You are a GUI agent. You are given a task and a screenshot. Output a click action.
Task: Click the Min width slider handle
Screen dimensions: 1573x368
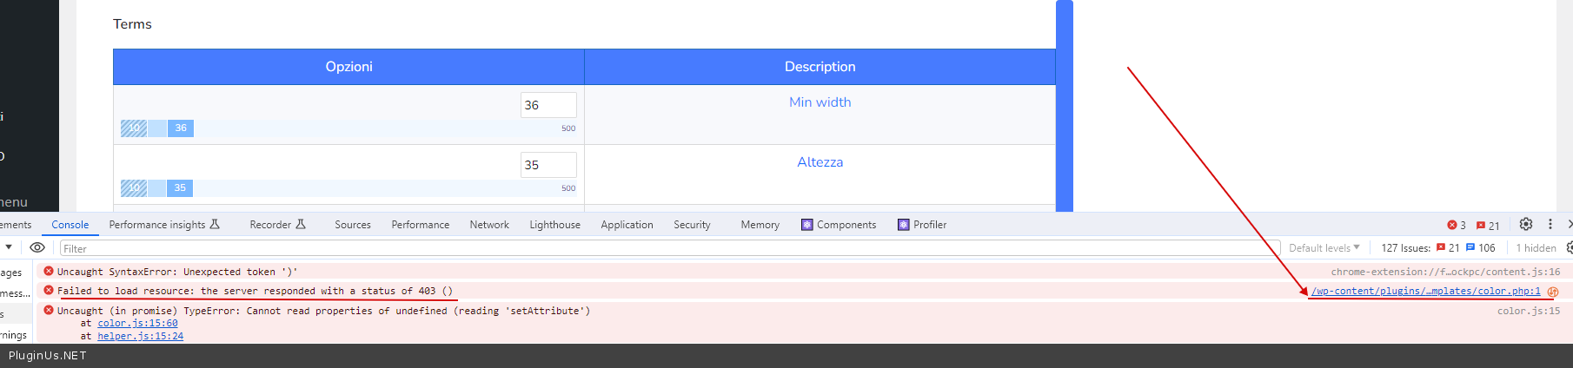[x=181, y=128]
